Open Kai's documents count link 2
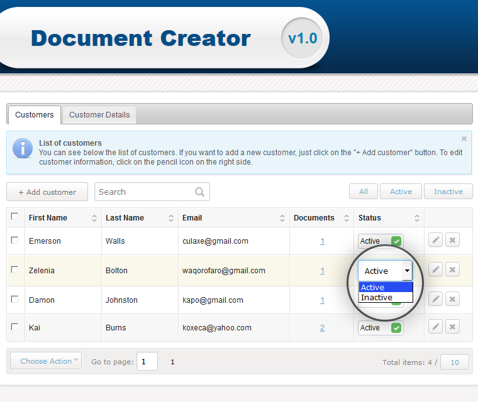The image size is (478, 402). click(322, 328)
